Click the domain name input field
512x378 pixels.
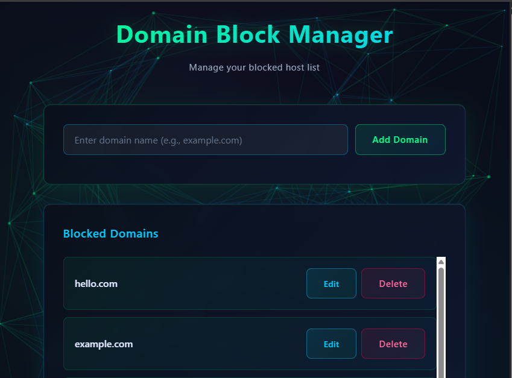(206, 140)
